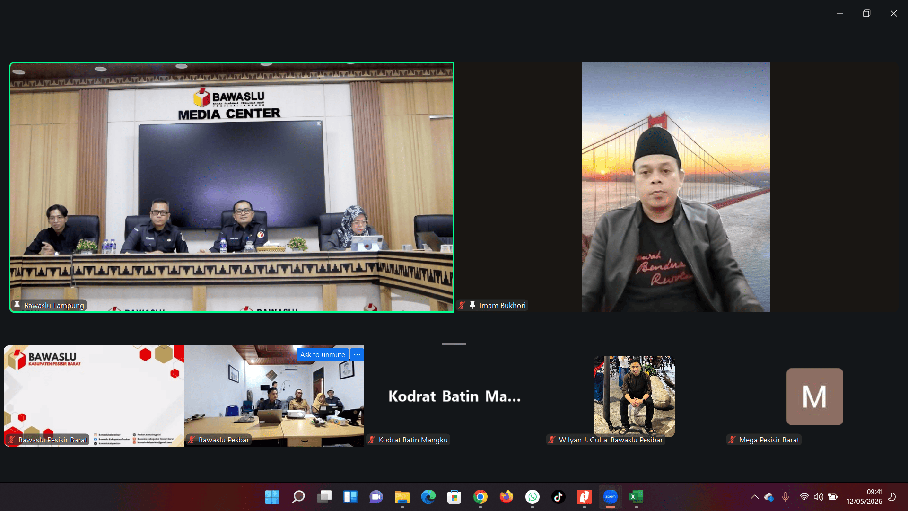Click the Zoom taskbar icon
The image size is (908, 511).
610,497
